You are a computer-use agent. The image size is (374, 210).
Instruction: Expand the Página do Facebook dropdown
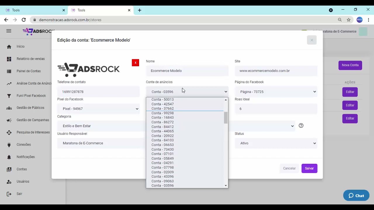(x=276, y=92)
